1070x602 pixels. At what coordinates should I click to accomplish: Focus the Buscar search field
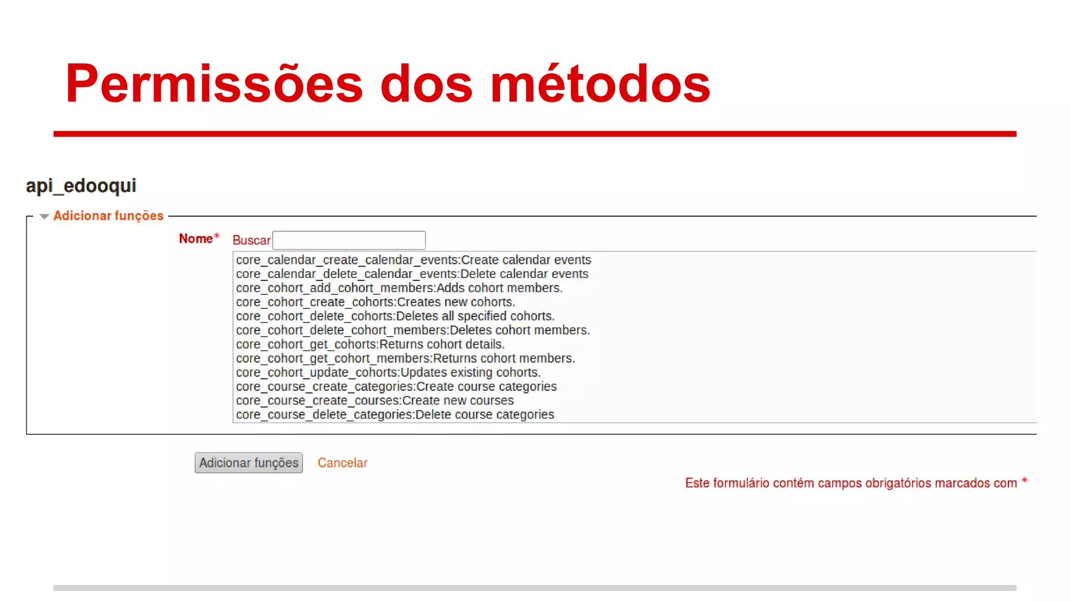pyautogui.click(x=349, y=240)
